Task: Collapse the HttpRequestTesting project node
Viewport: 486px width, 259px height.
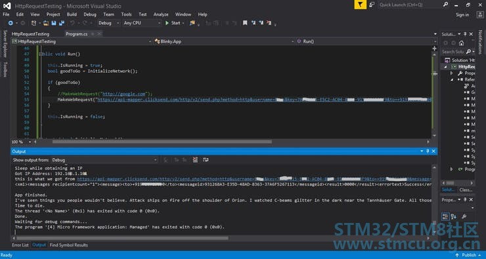Action: [x=446, y=66]
